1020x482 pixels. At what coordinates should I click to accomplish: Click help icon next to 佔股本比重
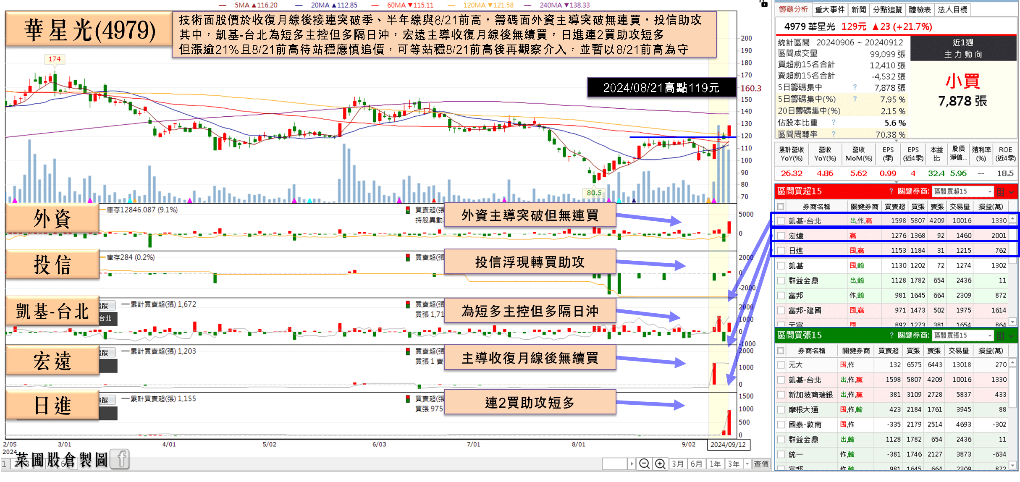834,123
